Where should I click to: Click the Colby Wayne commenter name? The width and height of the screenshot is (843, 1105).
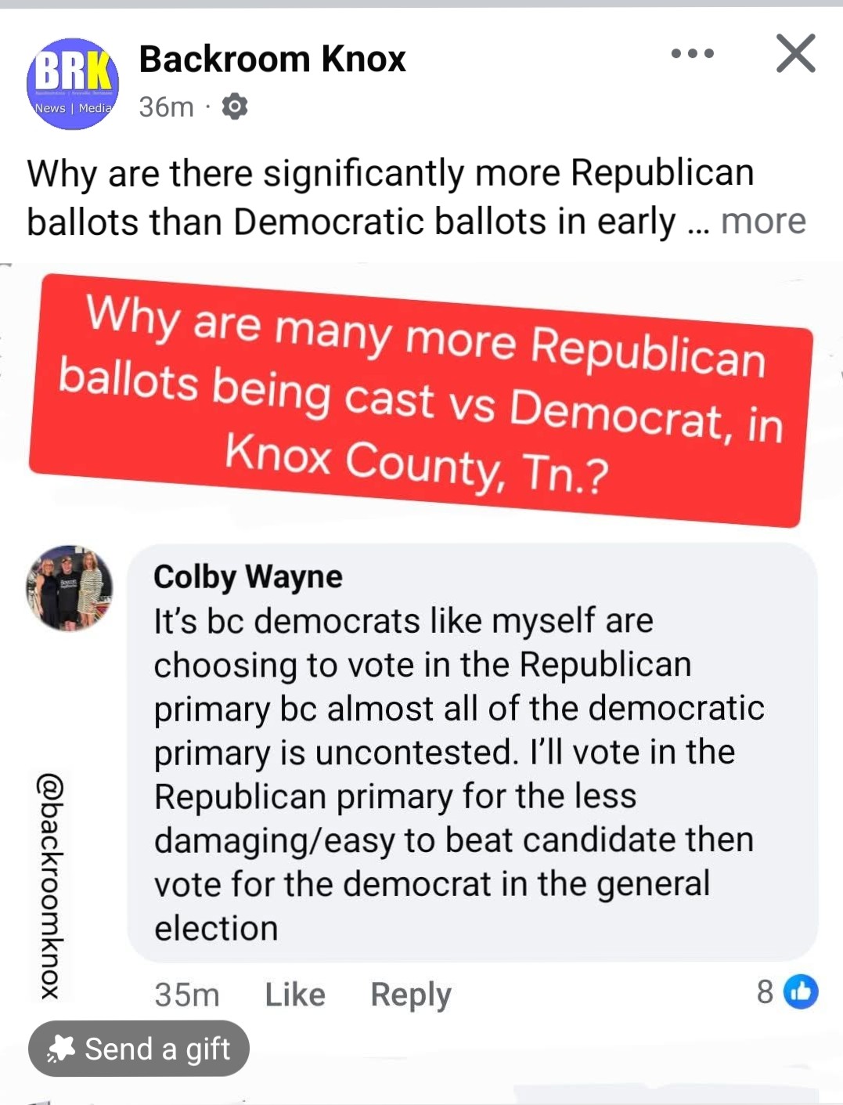point(248,577)
